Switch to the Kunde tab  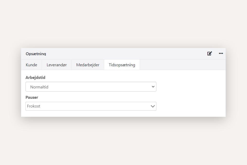[31, 65]
